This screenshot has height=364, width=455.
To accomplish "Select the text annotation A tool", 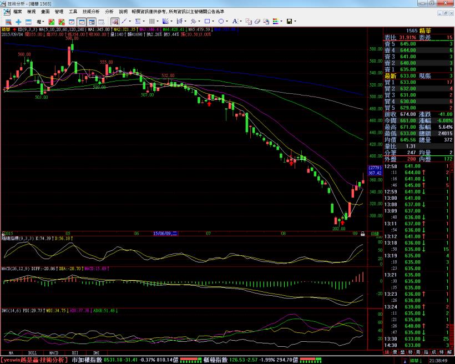I will click(234, 22).
